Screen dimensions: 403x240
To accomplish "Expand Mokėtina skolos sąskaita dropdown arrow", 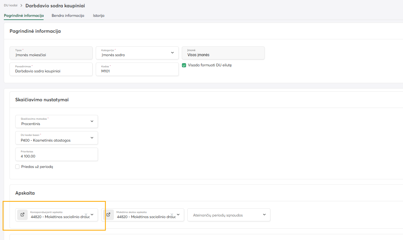I will [x=178, y=215].
